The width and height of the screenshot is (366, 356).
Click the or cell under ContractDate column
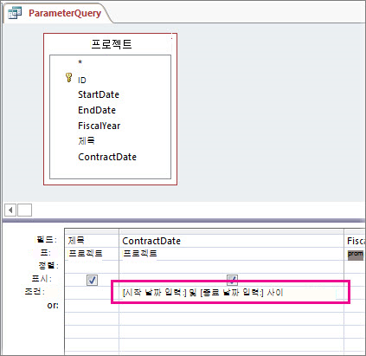click(x=231, y=306)
